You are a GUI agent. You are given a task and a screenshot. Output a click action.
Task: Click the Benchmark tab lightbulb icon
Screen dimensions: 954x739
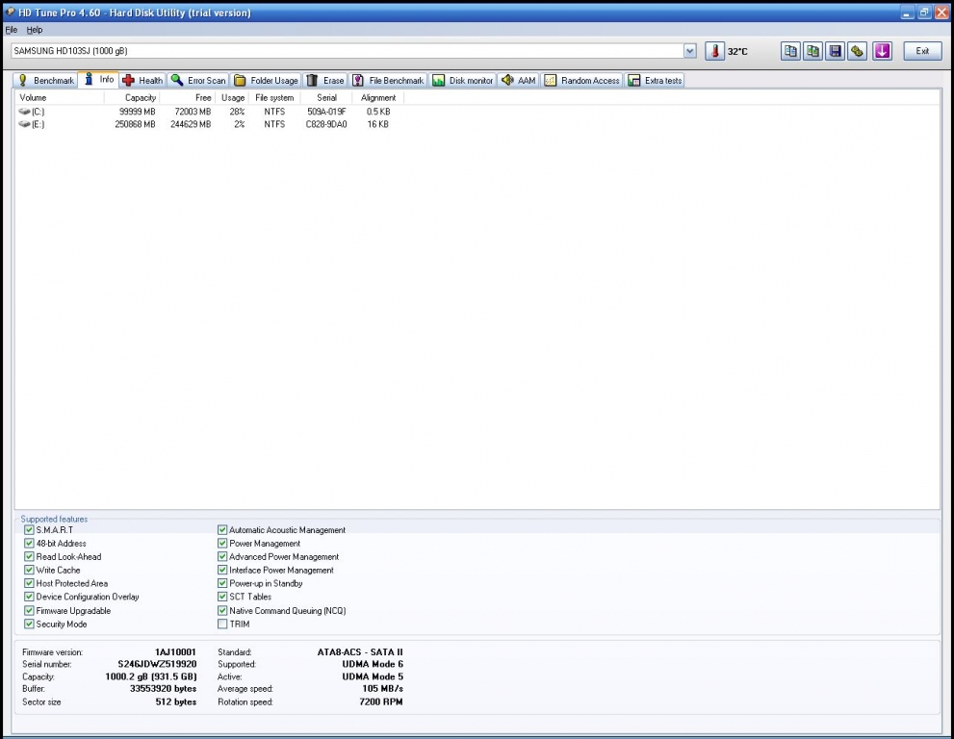pos(23,80)
